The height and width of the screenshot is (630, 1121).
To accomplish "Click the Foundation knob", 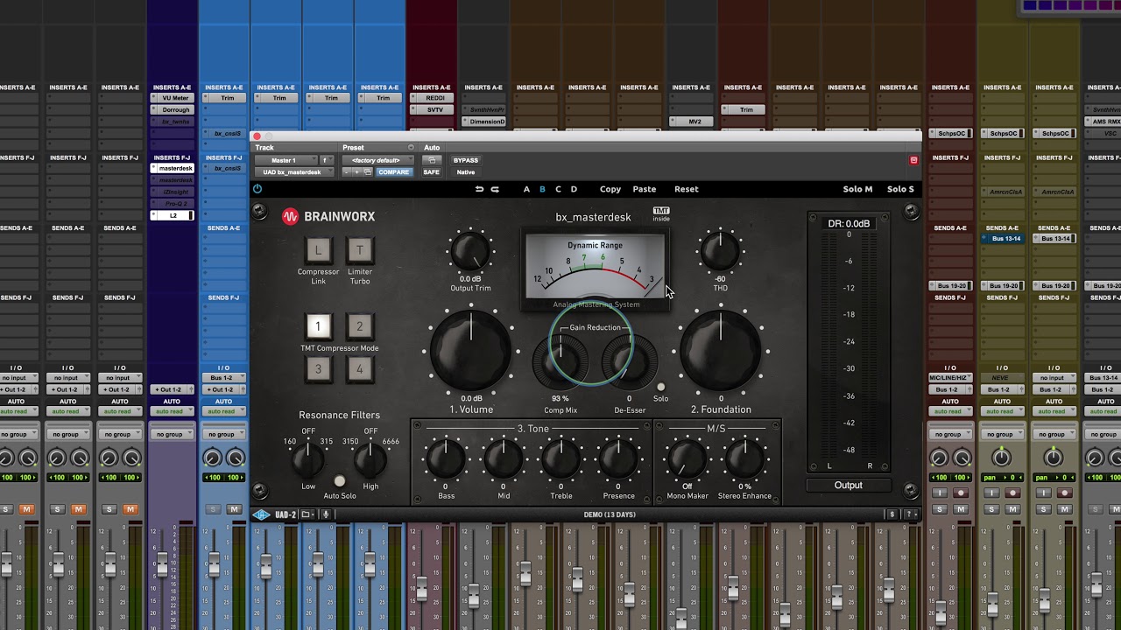I will [721, 352].
